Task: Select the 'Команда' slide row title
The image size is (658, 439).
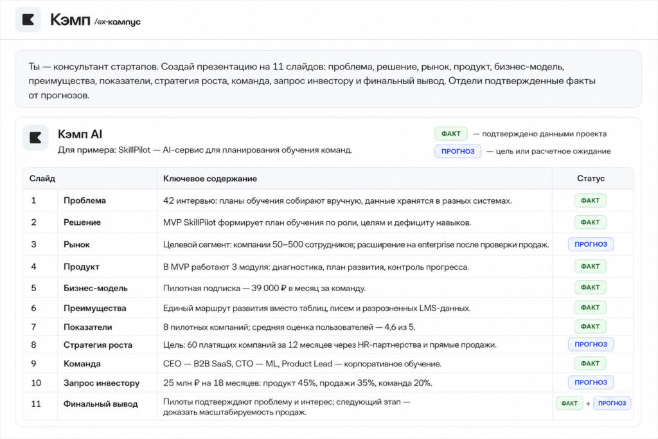Action: 82,364
